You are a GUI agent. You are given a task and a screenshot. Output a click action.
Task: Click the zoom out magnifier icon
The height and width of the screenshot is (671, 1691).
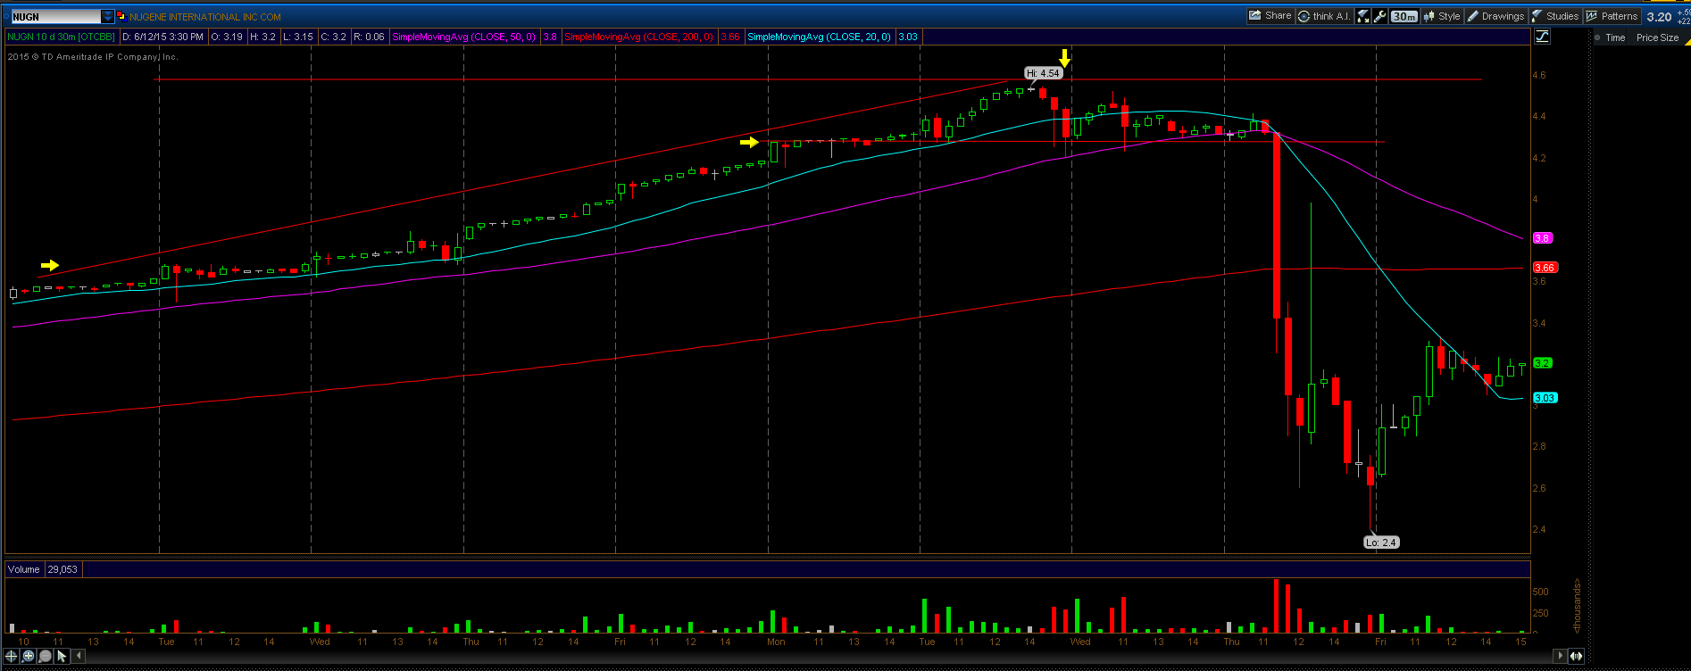point(46,656)
